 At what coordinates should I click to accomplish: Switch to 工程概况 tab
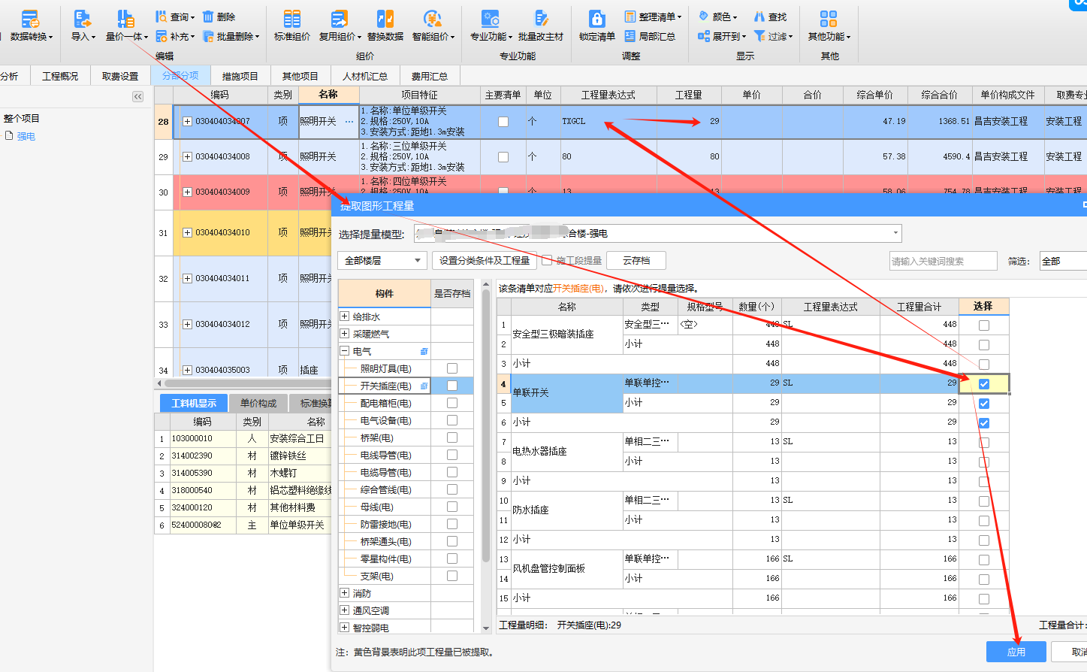point(60,76)
